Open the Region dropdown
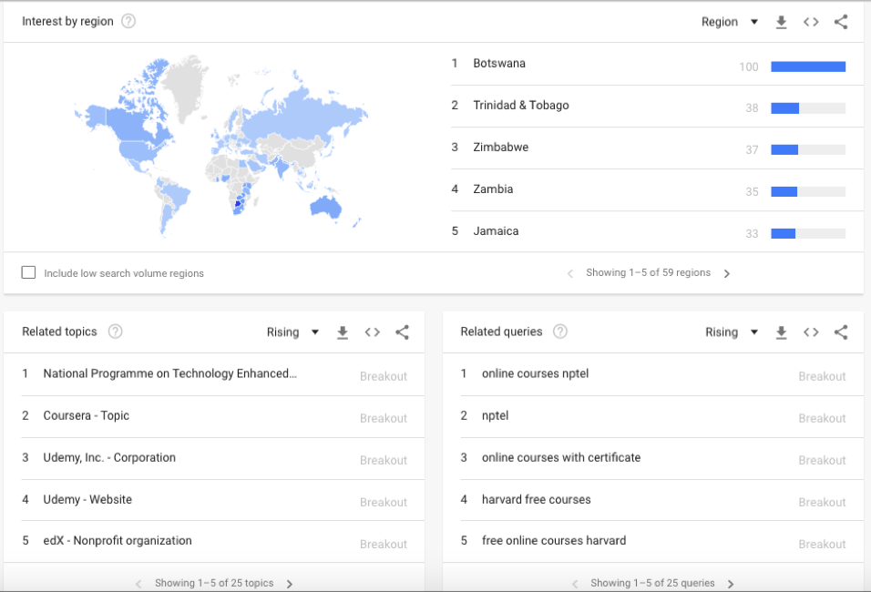871x592 pixels. point(730,22)
